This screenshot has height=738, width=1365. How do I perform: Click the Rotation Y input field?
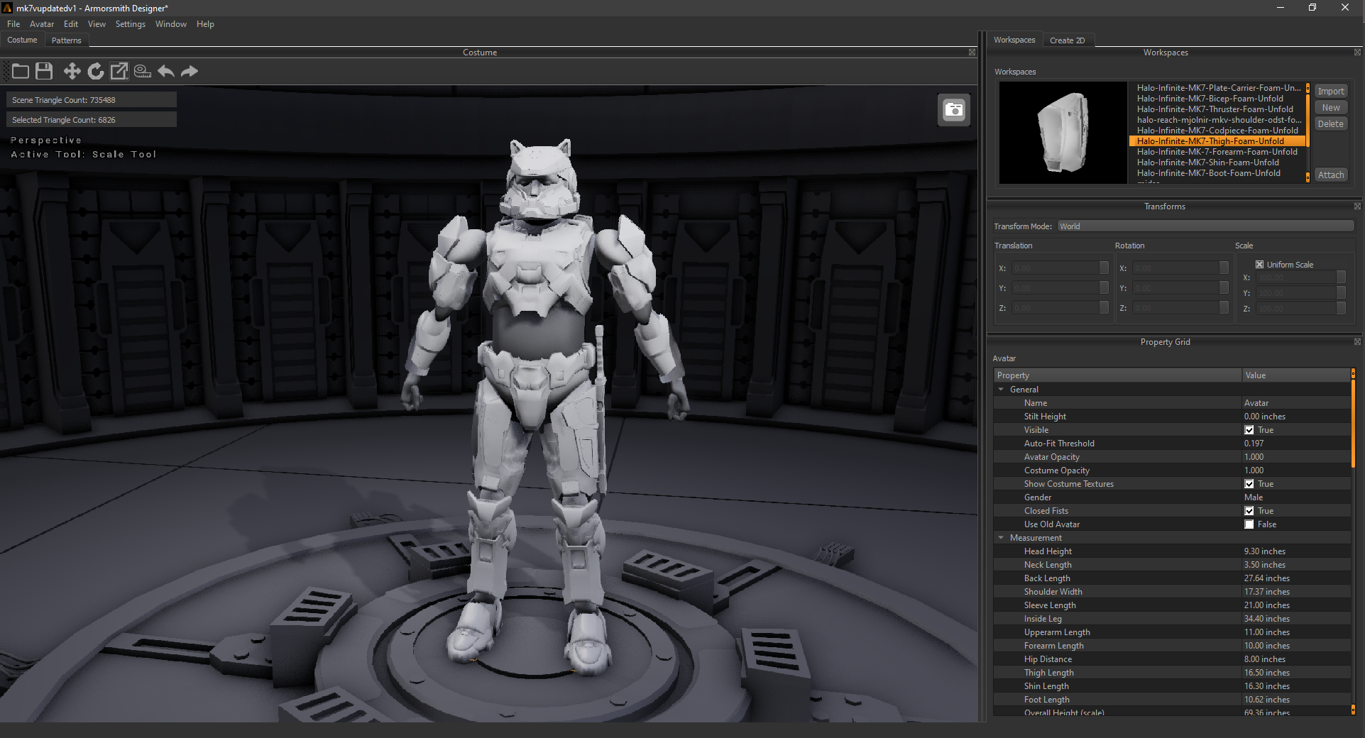[x=1176, y=288]
